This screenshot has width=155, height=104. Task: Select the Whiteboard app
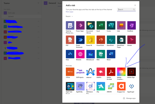[90, 54]
